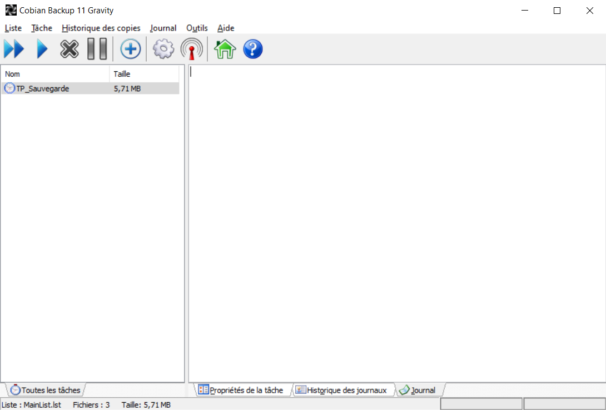The height and width of the screenshot is (410, 606).
Task: Click the Cobian Backup title bar logo
Action: click(11, 11)
